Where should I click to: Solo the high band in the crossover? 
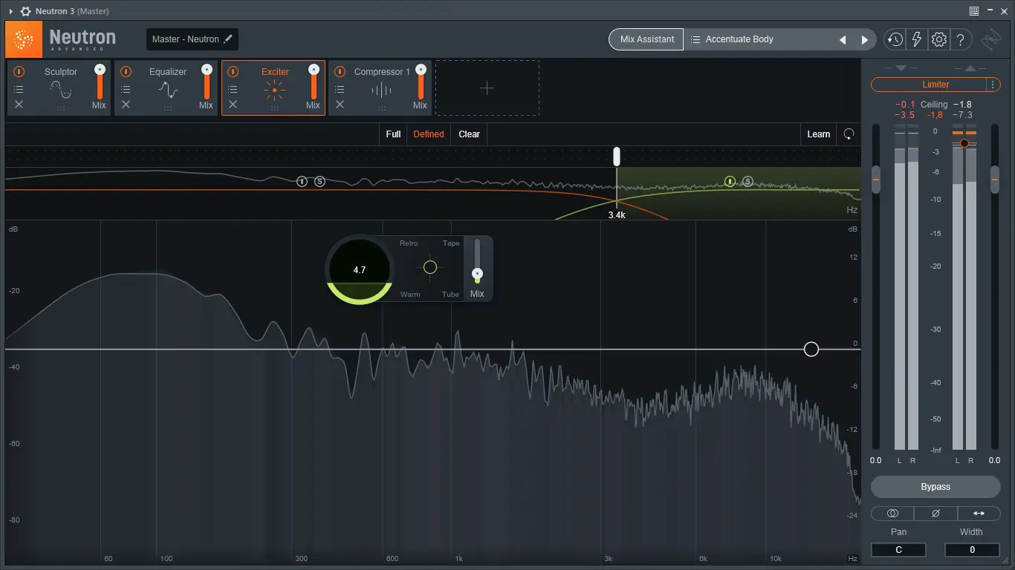(748, 181)
